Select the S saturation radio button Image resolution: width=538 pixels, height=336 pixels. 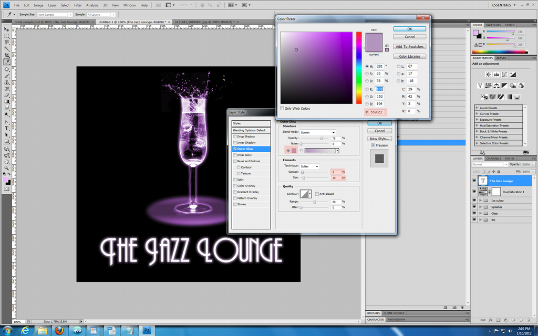(367, 73)
